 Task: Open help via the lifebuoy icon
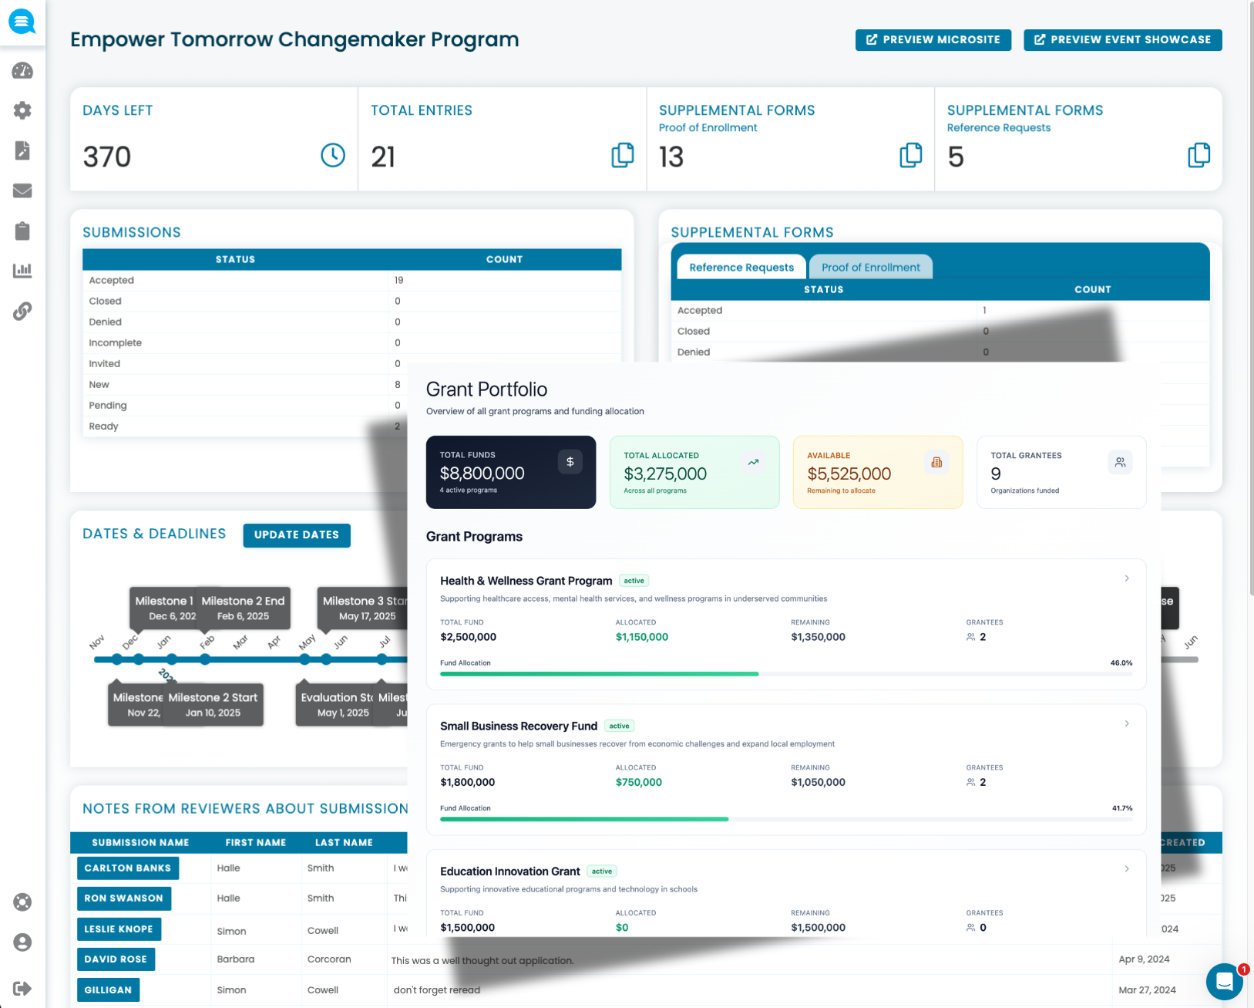22,902
